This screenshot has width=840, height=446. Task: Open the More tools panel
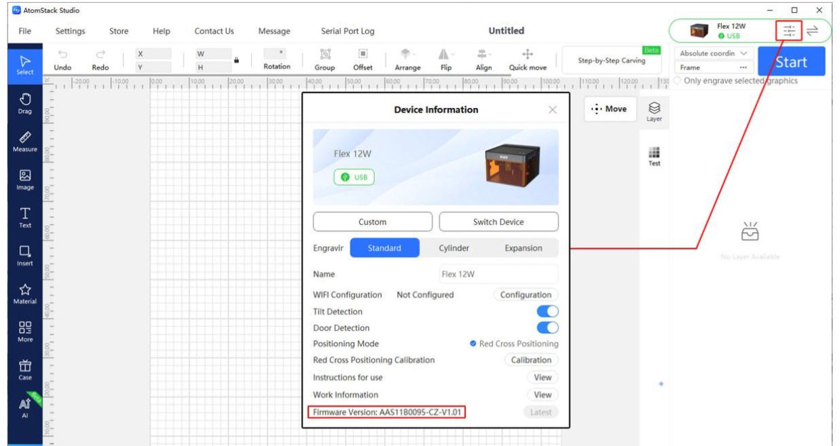pos(25,331)
